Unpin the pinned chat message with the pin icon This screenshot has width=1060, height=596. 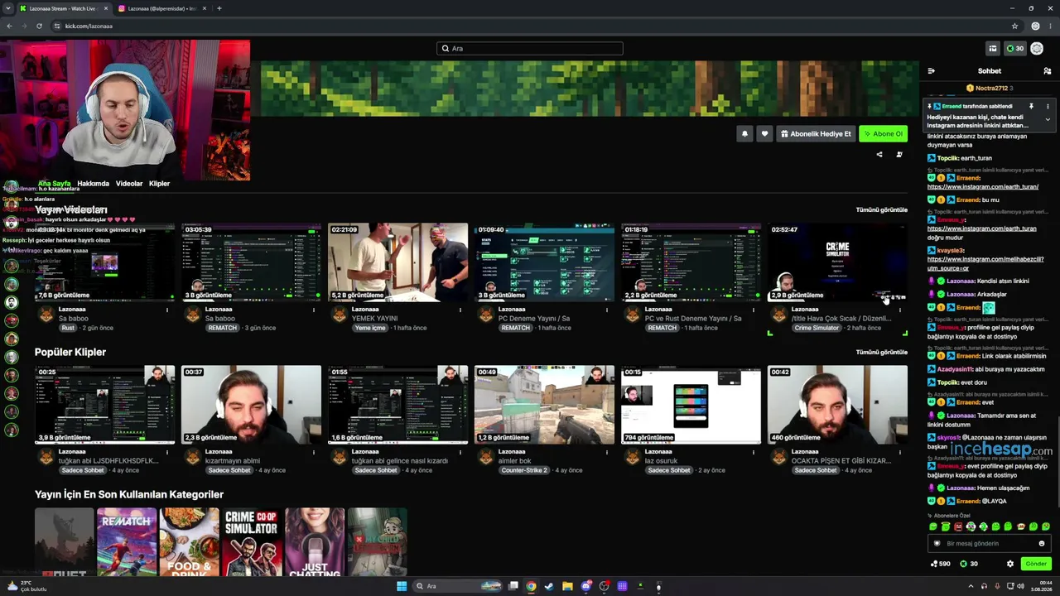(1031, 107)
